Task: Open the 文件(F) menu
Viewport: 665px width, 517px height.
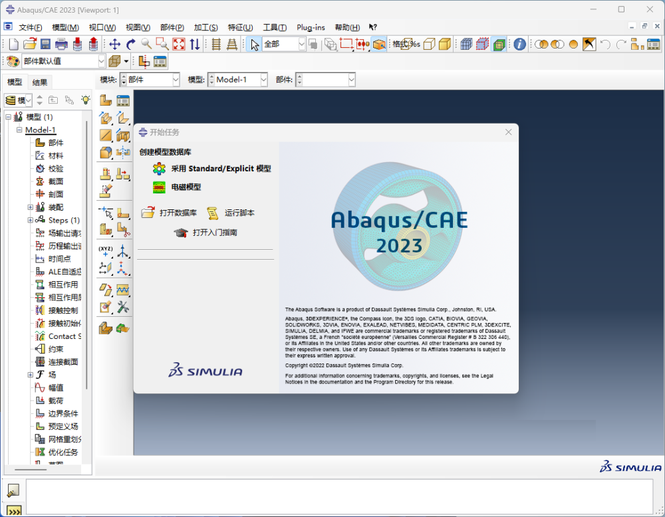Action: click(30, 27)
